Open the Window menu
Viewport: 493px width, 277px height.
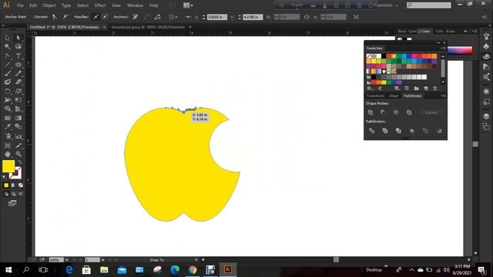(x=136, y=5)
